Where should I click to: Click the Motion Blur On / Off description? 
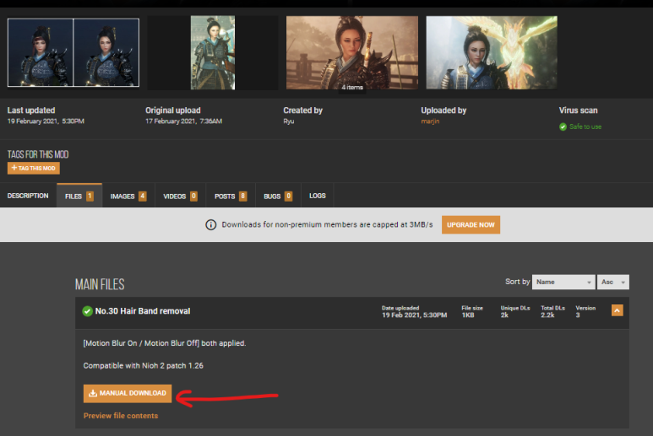[x=165, y=343]
